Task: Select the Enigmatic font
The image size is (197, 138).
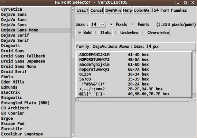Action: 36,98
